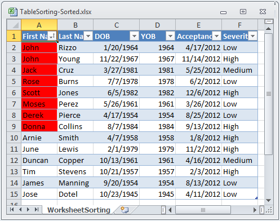Click the horizontal split box right of scrollbar

[262, 210]
